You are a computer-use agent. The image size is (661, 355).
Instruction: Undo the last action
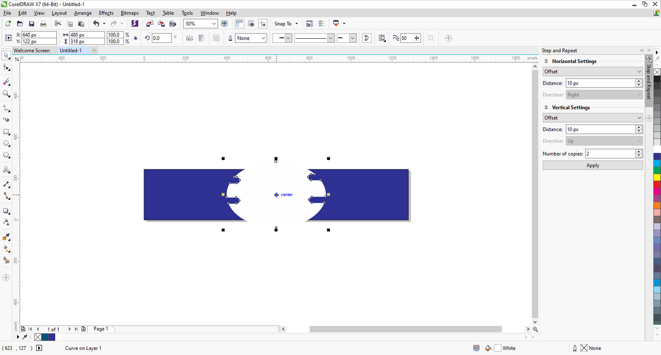pos(96,24)
